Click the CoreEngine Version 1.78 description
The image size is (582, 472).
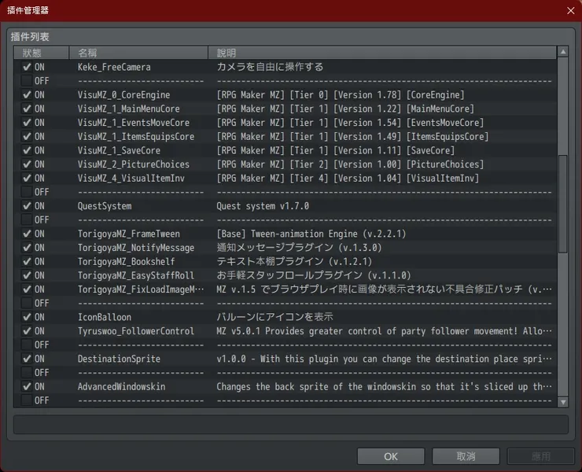[x=341, y=95]
